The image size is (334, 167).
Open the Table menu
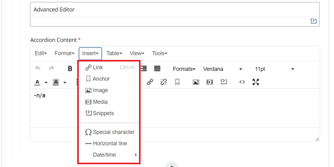[x=114, y=53]
